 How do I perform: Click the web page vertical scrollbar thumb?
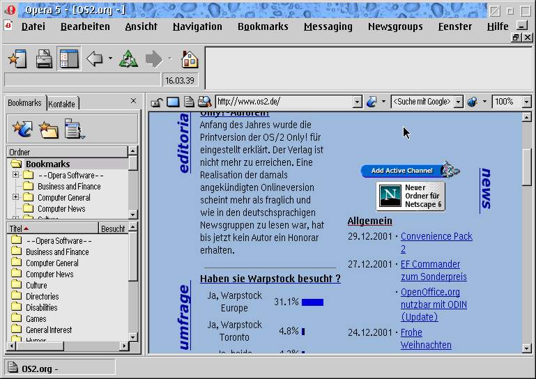pyautogui.click(x=526, y=167)
